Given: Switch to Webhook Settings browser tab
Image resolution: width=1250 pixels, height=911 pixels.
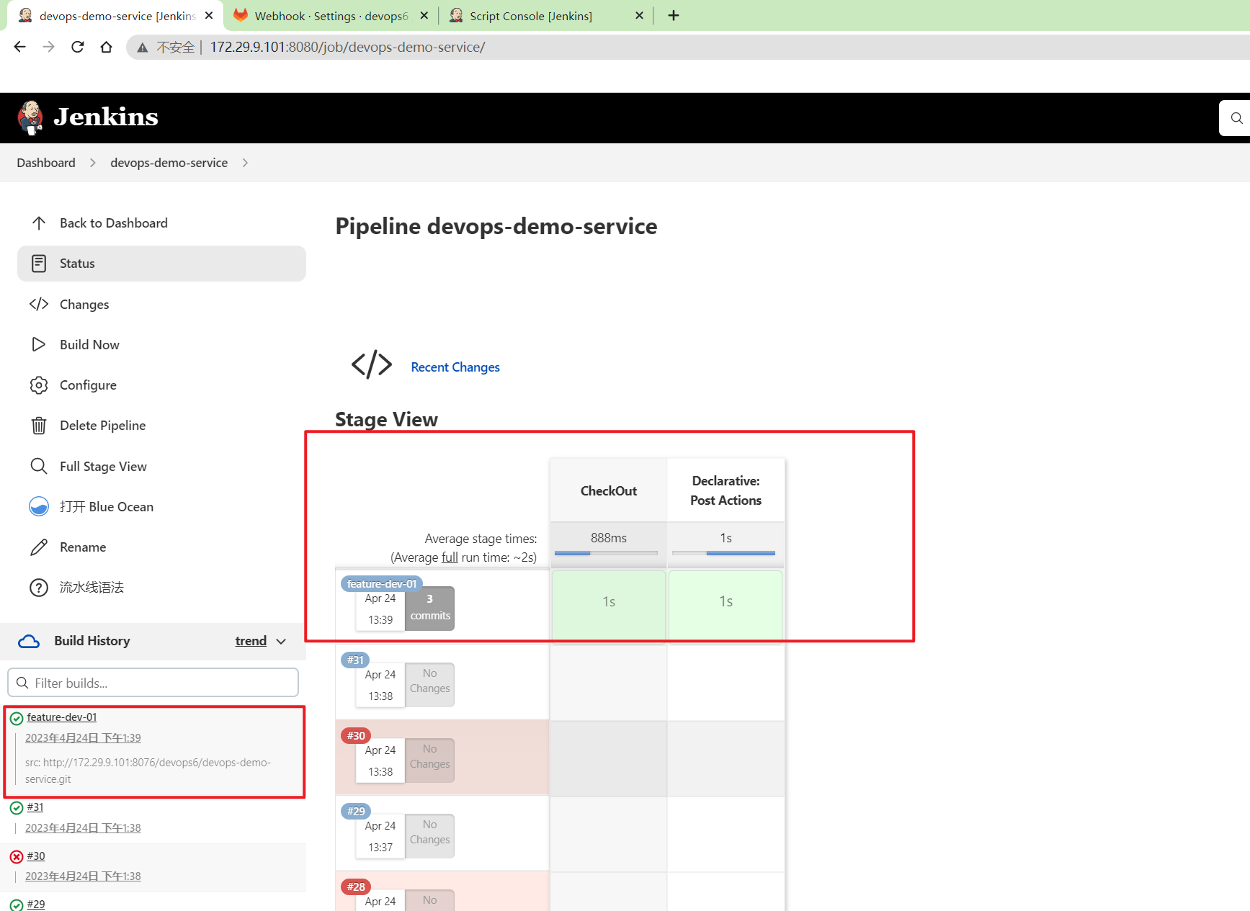Looking at the screenshot, I should point(331,16).
